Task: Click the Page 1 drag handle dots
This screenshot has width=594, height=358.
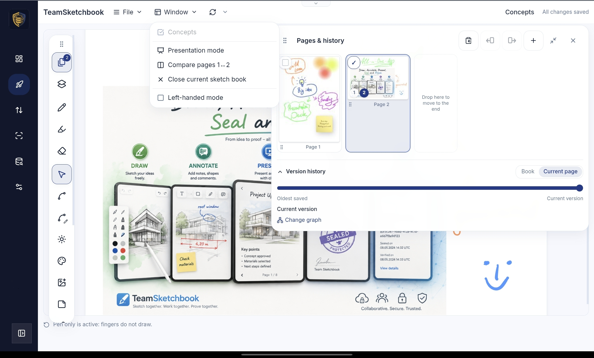Action: click(x=282, y=147)
